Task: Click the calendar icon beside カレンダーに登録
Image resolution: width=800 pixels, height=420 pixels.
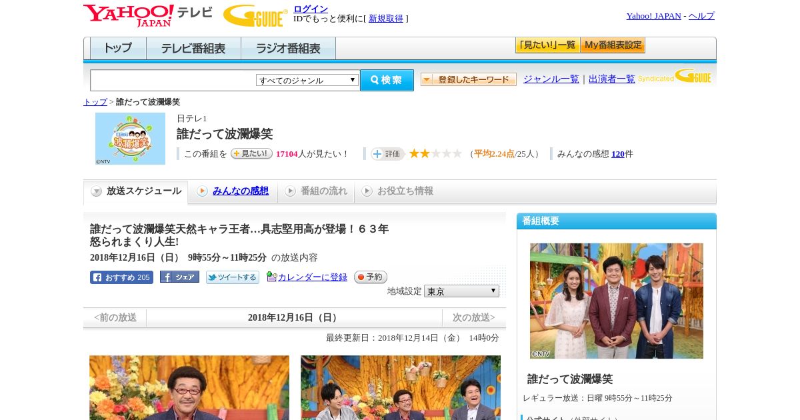Action: (271, 277)
